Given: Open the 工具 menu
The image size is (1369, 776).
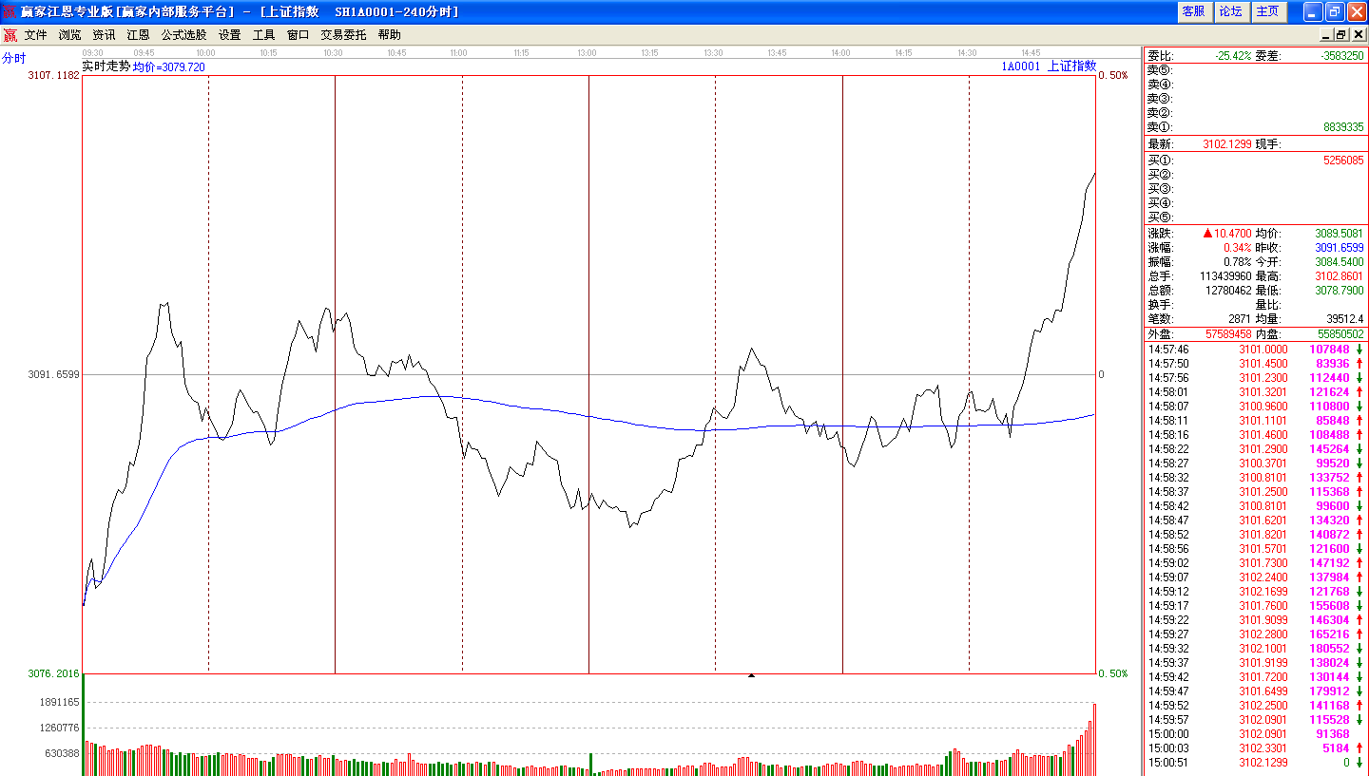Looking at the screenshot, I should point(264,35).
